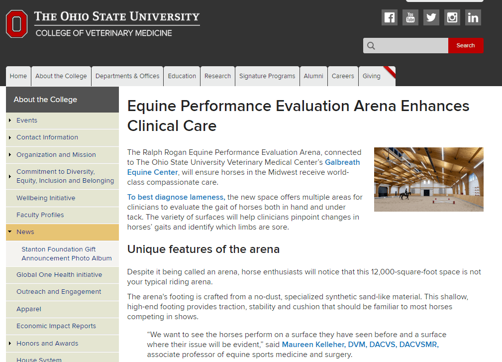Go to the Signature Programs tab

tap(267, 76)
